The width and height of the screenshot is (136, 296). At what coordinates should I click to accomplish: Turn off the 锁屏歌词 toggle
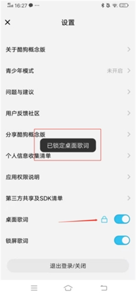pos(122,240)
